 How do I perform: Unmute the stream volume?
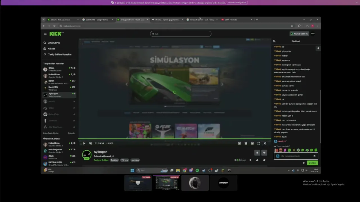(x=91, y=143)
